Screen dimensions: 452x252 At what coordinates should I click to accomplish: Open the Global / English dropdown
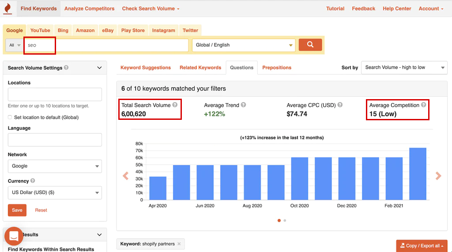(244, 45)
